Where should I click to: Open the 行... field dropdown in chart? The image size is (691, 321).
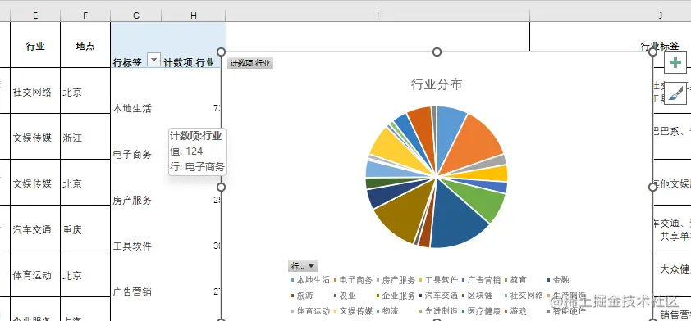302,265
